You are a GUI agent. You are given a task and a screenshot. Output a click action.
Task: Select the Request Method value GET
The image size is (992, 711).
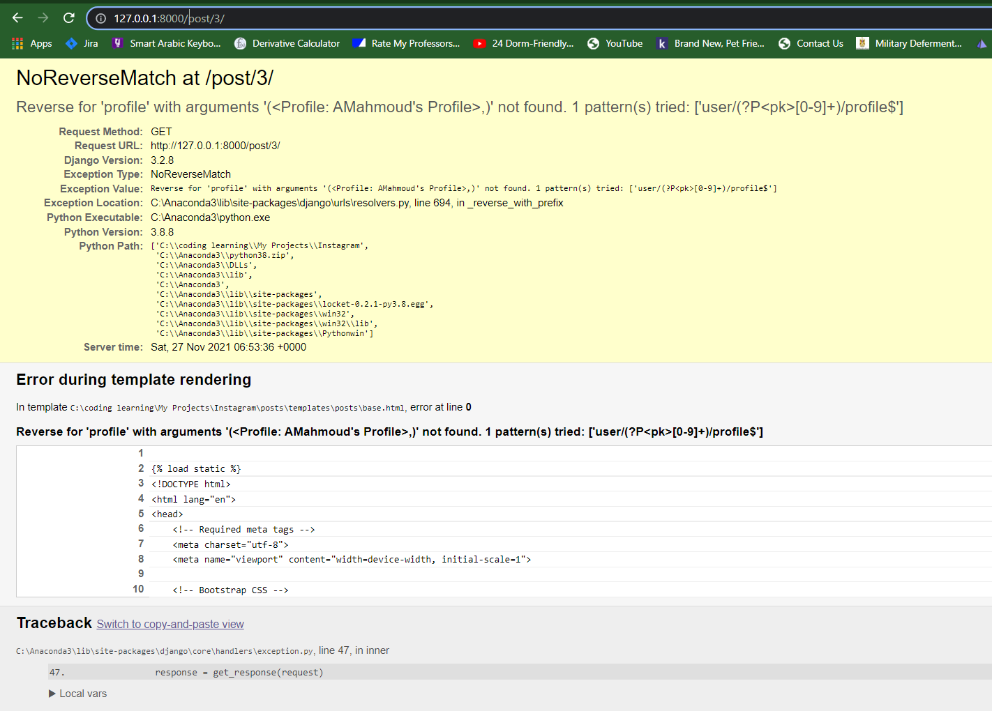[161, 132]
